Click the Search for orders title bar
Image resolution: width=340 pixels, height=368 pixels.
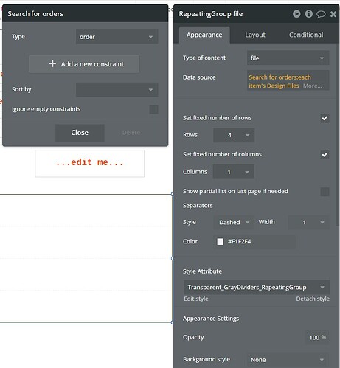click(85, 14)
